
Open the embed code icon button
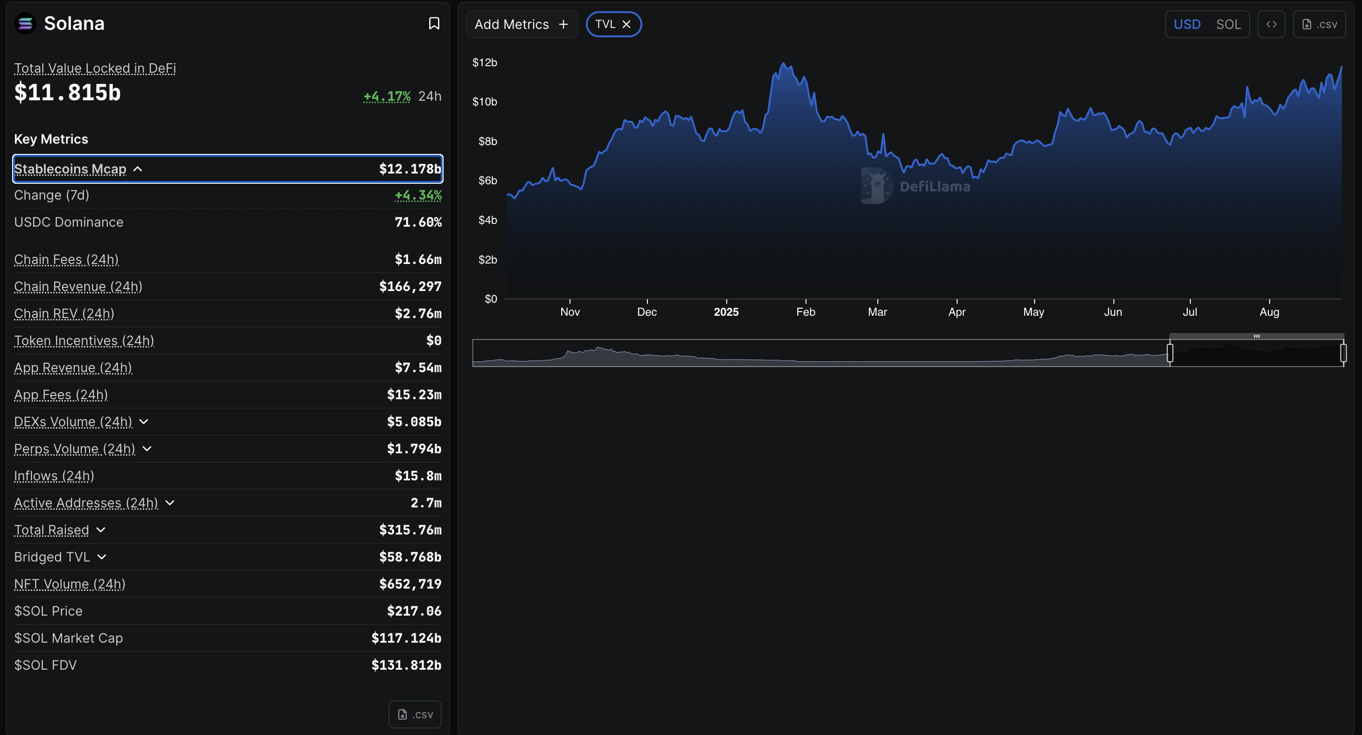tap(1271, 24)
